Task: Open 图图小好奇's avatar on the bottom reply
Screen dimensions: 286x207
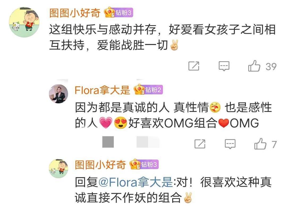Action: pyautogui.click(x=58, y=169)
